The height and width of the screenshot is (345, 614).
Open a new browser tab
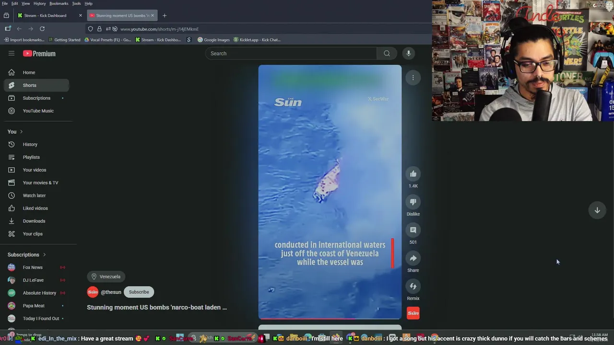tap(165, 15)
